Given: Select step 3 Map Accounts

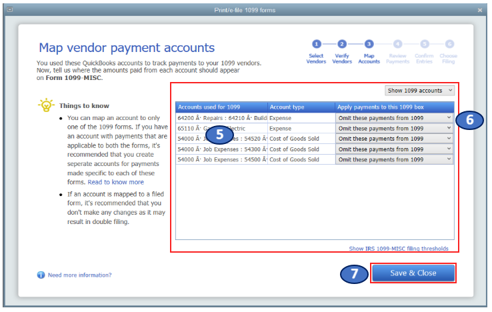Looking at the screenshot, I should point(369,52).
